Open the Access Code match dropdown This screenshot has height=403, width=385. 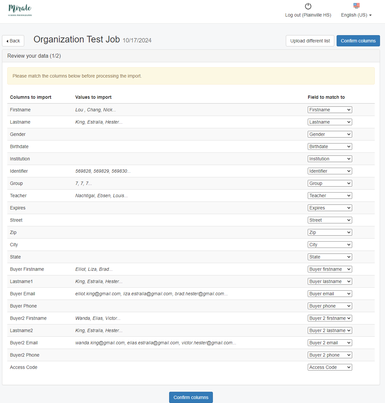click(330, 367)
